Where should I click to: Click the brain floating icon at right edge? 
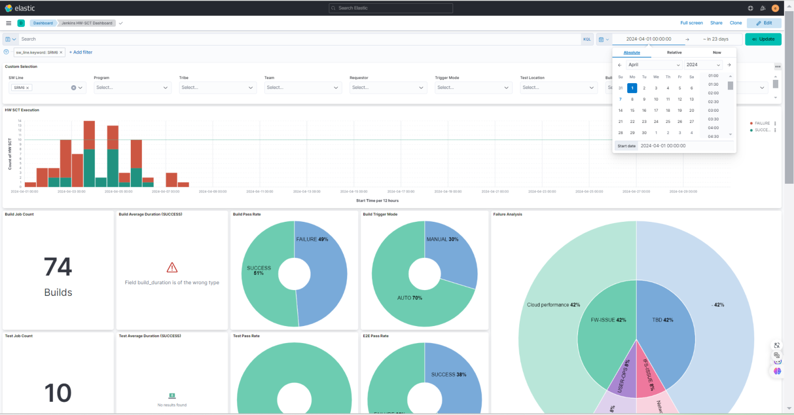pos(777,371)
